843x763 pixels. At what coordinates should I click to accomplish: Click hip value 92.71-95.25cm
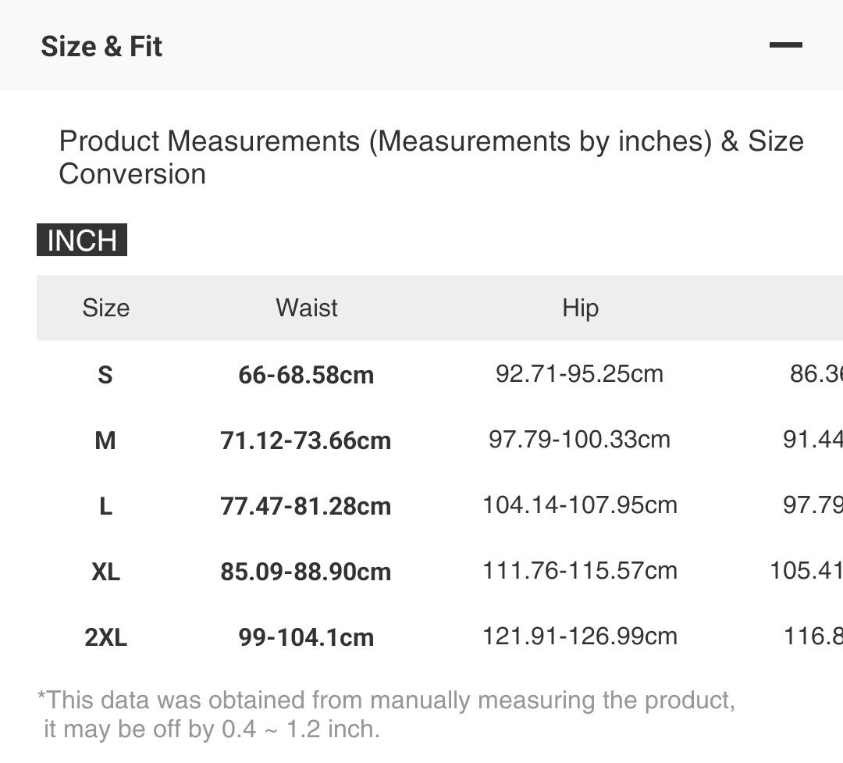coord(579,374)
